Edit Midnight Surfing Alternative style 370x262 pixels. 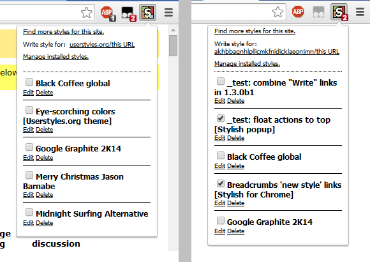(28, 223)
